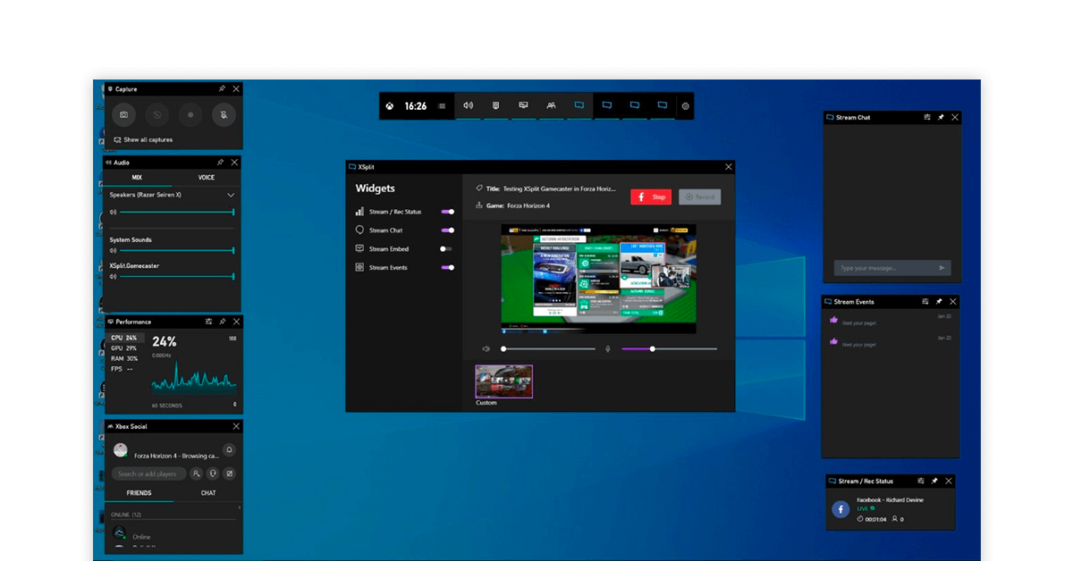The image size is (1073, 561).
Task: Click the Audio widget icon in the Game Bar
Action: click(468, 105)
